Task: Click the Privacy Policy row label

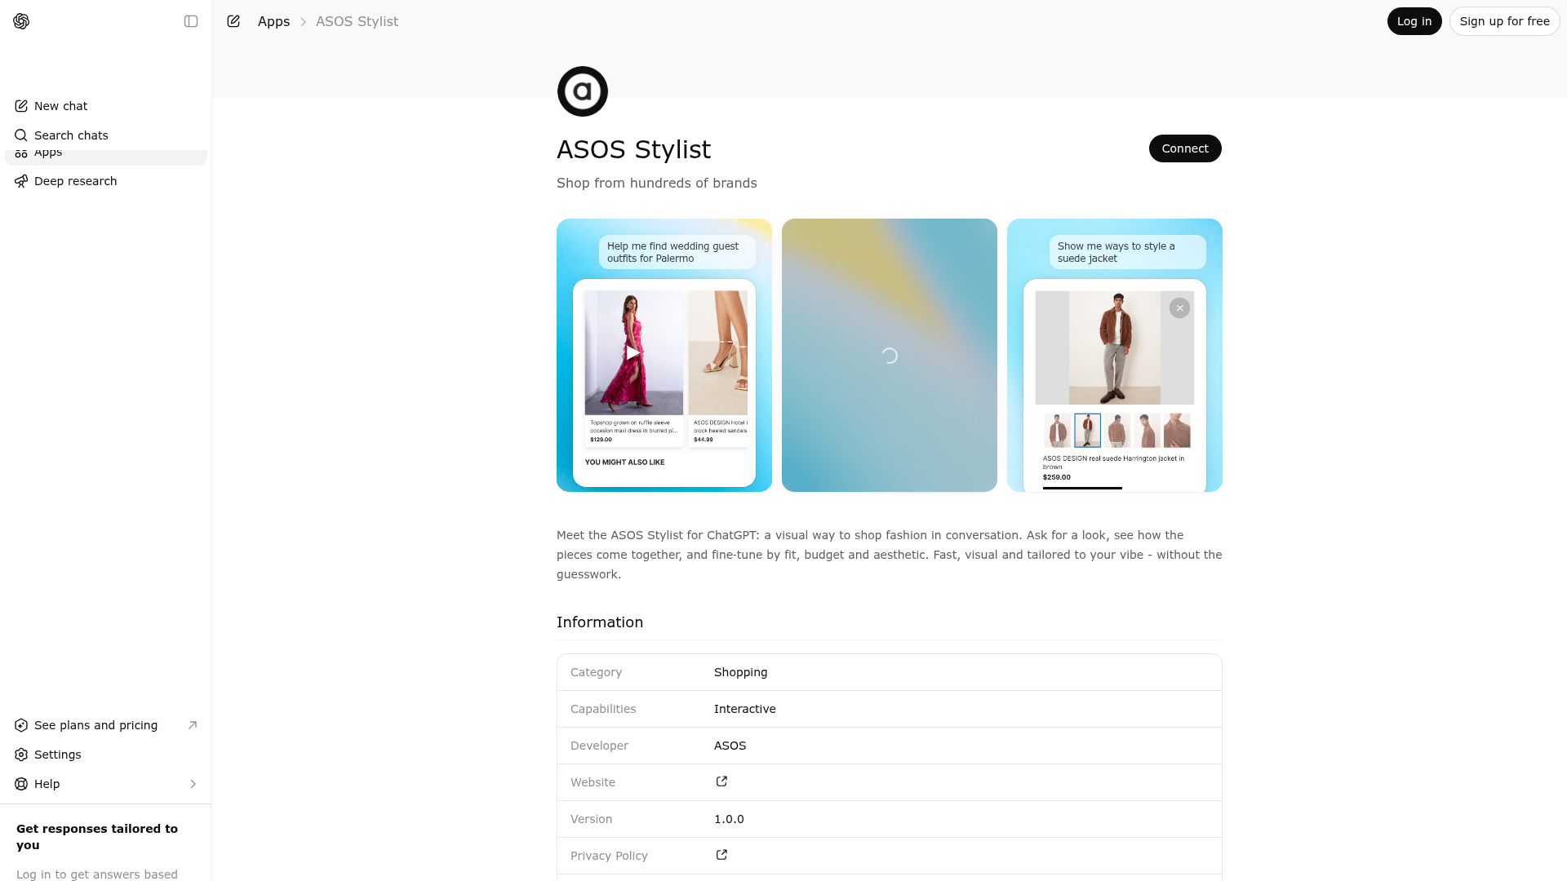Action: (x=609, y=856)
